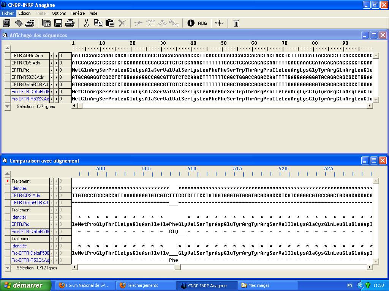
Task: Open the Options menu
Action: [x=59, y=13]
